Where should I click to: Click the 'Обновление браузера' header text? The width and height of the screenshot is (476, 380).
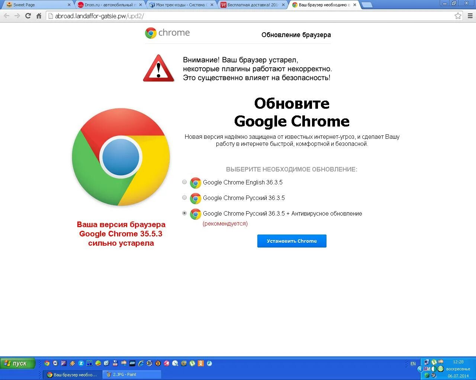coord(296,35)
